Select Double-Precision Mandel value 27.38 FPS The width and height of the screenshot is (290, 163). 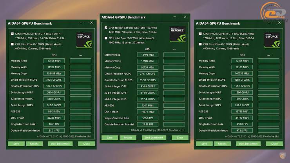pyautogui.click(x=148, y=125)
